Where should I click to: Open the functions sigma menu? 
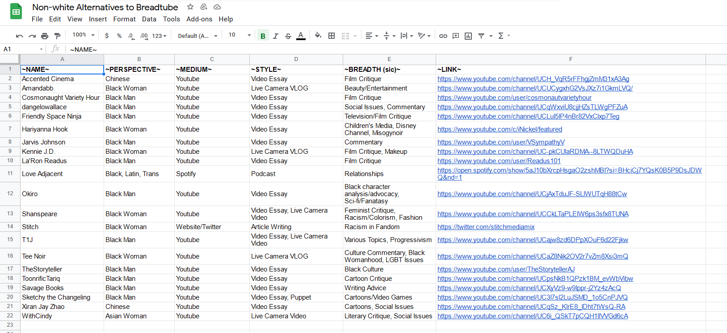[x=504, y=36]
